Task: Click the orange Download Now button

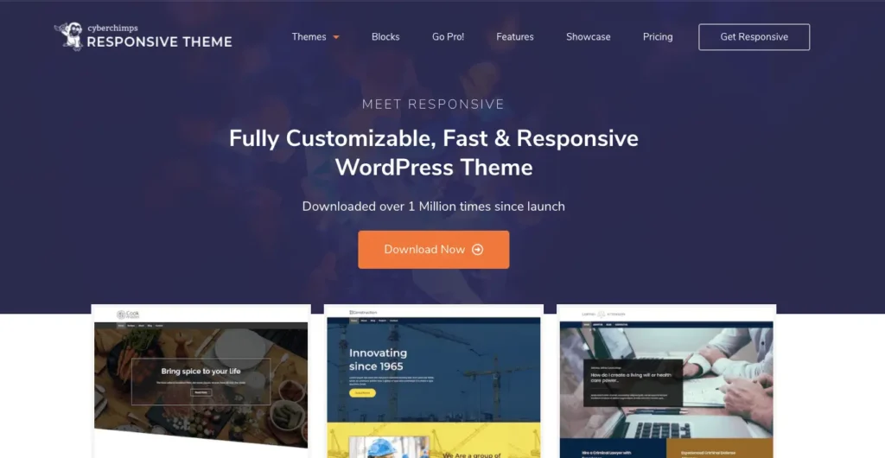Action: pos(433,250)
